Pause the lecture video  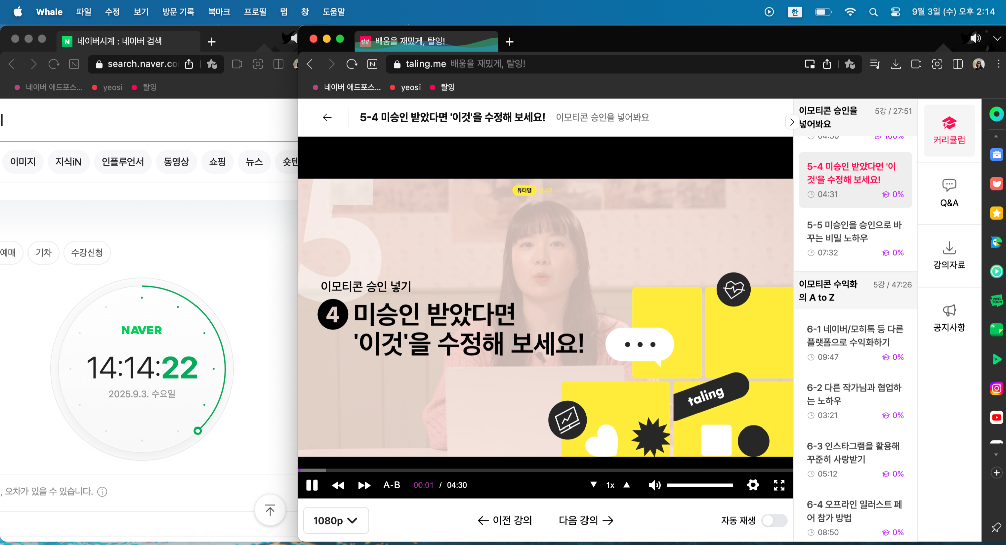click(312, 485)
